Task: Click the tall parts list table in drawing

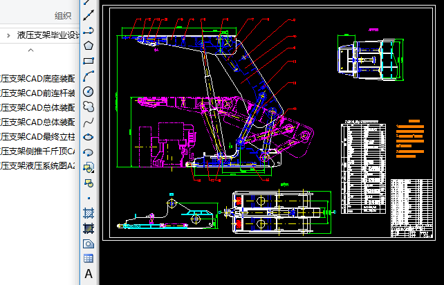Action: point(363,168)
